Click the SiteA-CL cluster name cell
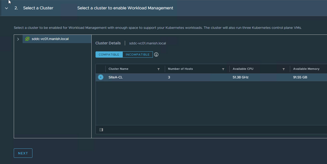The width and height of the screenshot is (327, 164). (116, 77)
